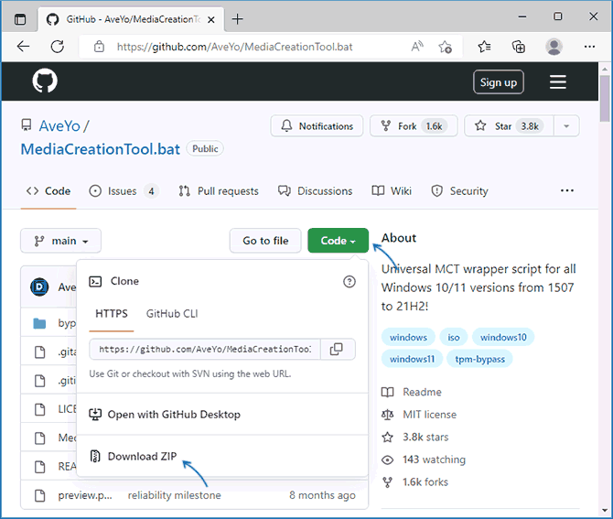Open the MIT license link
This screenshot has height=519, width=613.
pyautogui.click(x=429, y=415)
